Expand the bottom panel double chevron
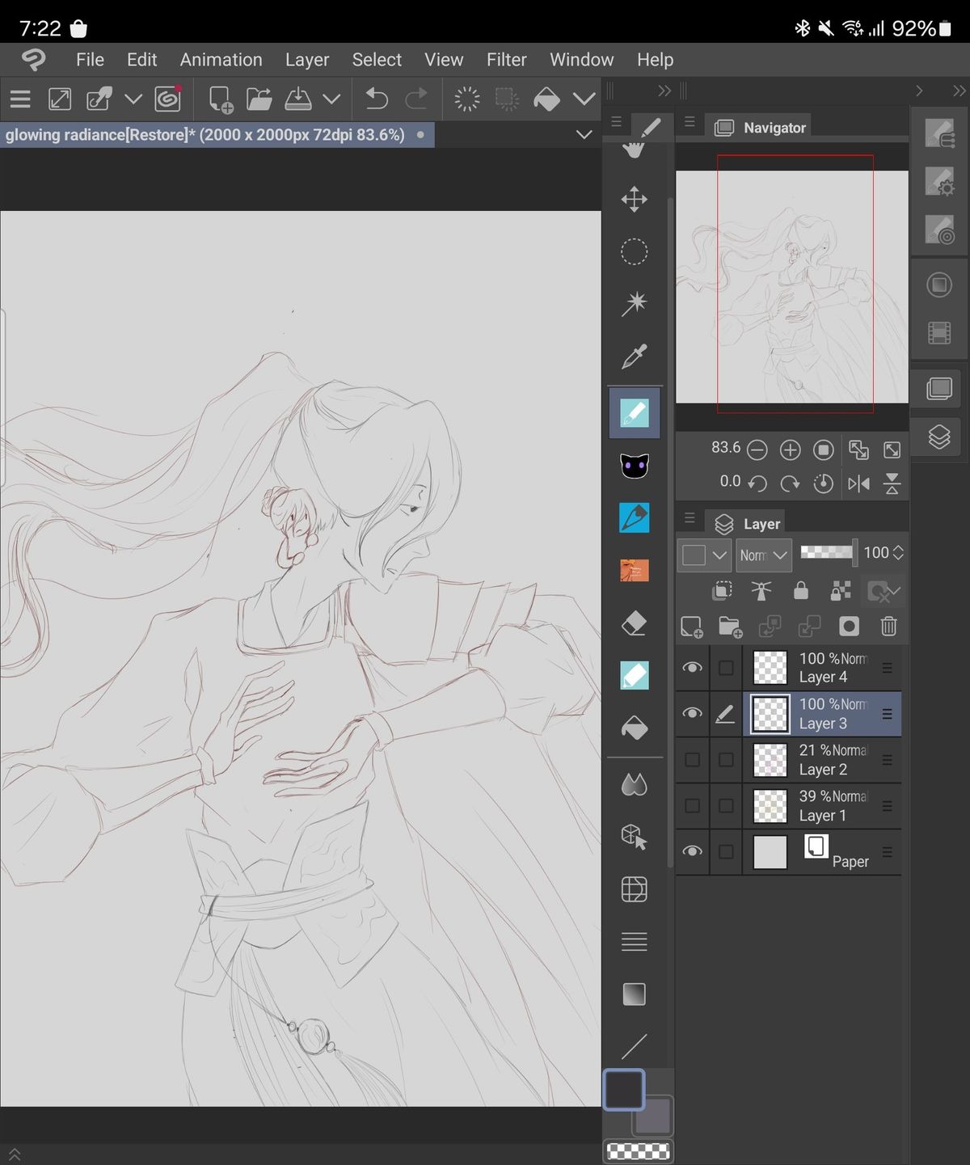The height and width of the screenshot is (1165, 970). point(14,1154)
